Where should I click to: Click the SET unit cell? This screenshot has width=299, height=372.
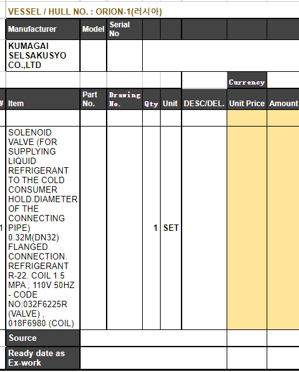[171, 228]
